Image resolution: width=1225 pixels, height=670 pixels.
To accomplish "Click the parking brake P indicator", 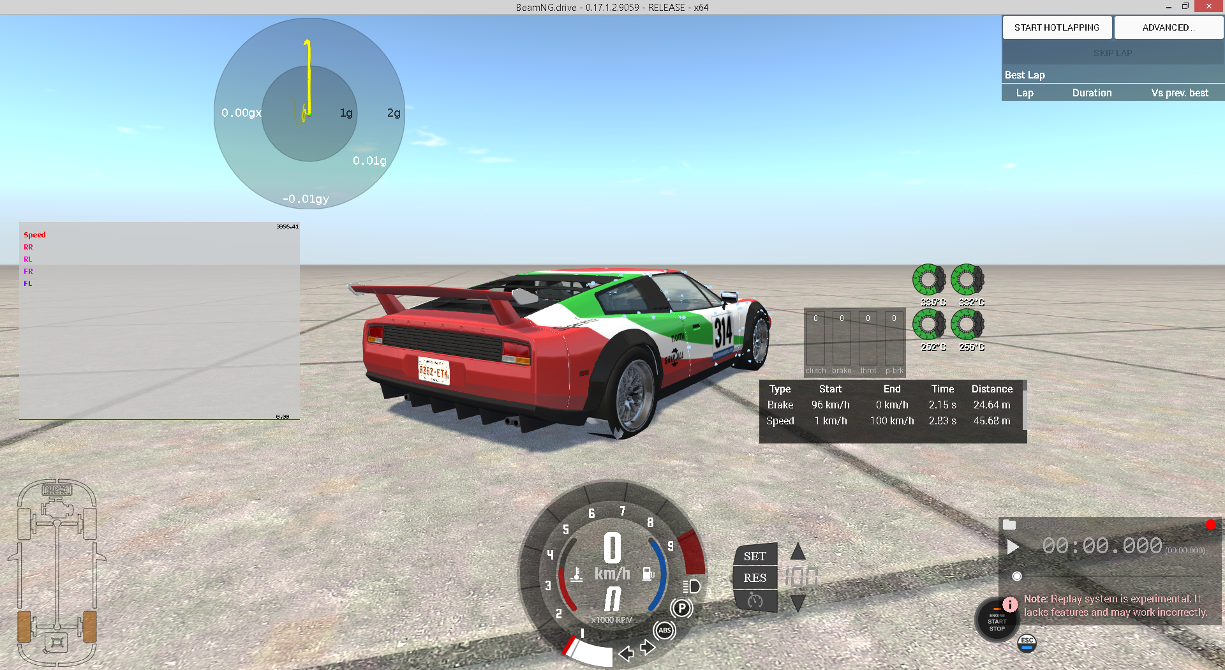I will 681,608.
